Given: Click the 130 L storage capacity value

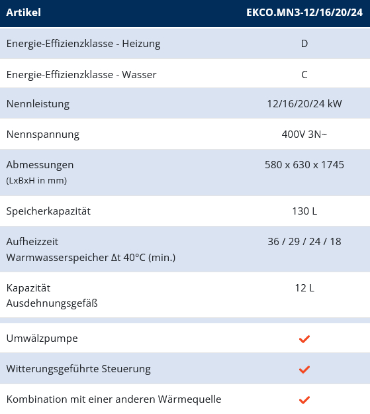Looking at the screenshot, I should tap(304, 211).
